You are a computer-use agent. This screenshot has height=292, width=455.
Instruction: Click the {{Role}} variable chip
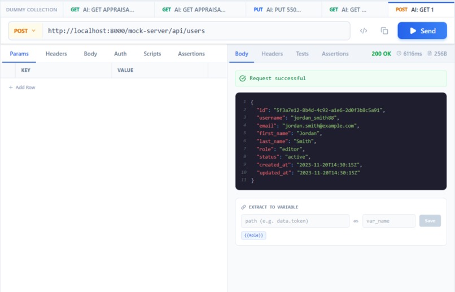[253, 235]
